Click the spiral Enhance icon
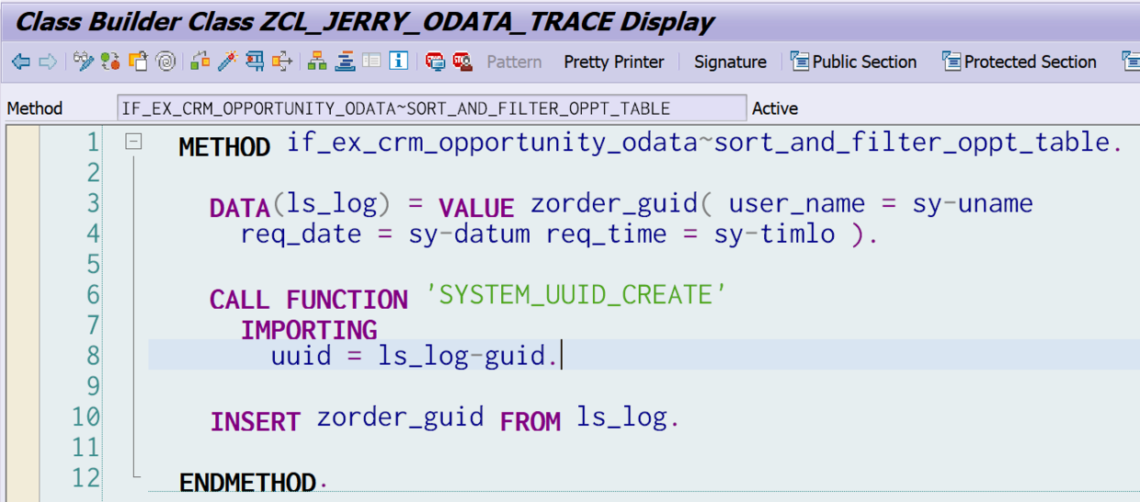Viewport: 1140px width, 502px height. [165, 62]
